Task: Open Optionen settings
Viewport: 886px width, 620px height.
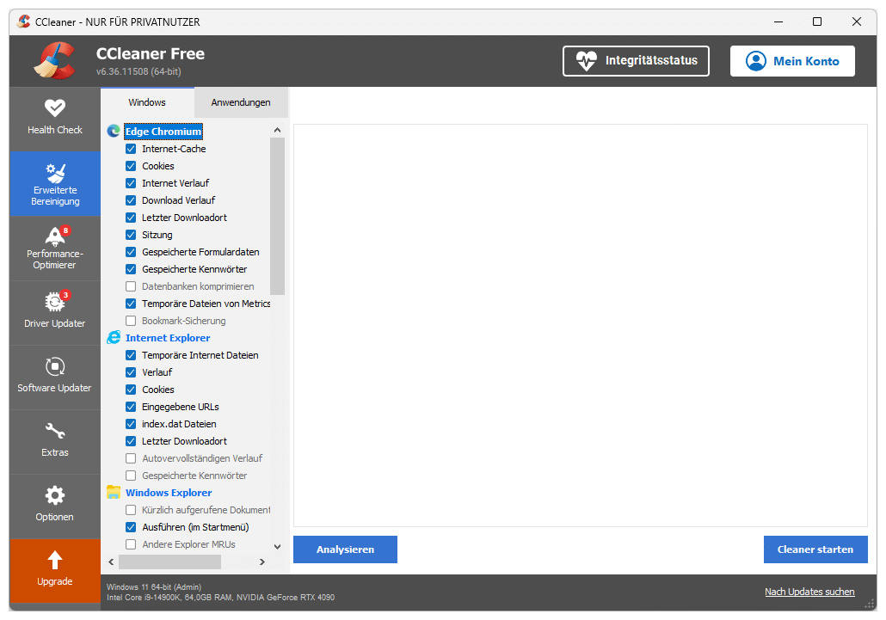Action: click(x=55, y=506)
